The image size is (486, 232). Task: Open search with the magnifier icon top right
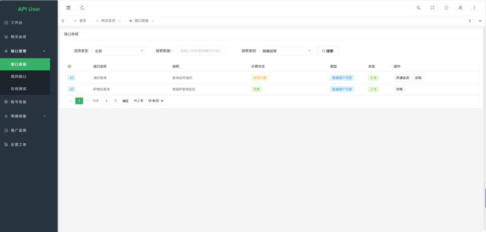[x=419, y=8]
